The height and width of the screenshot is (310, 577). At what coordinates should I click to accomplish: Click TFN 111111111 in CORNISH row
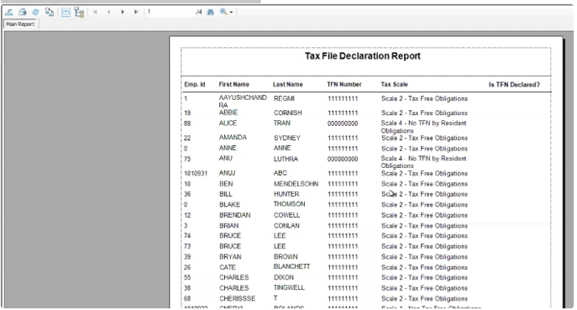click(x=343, y=113)
